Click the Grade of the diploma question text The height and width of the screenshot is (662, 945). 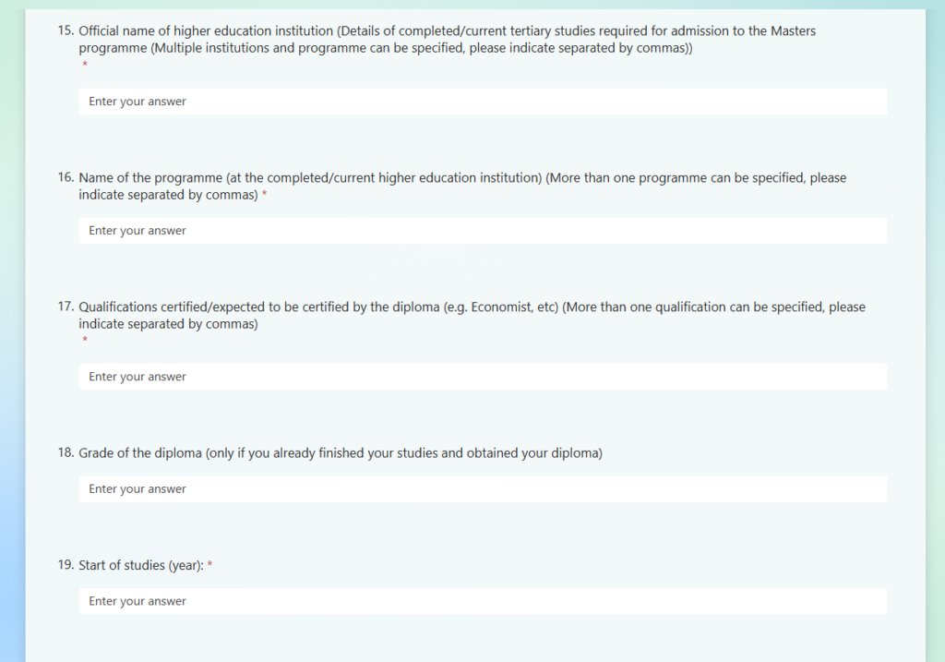(x=341, y=452)
